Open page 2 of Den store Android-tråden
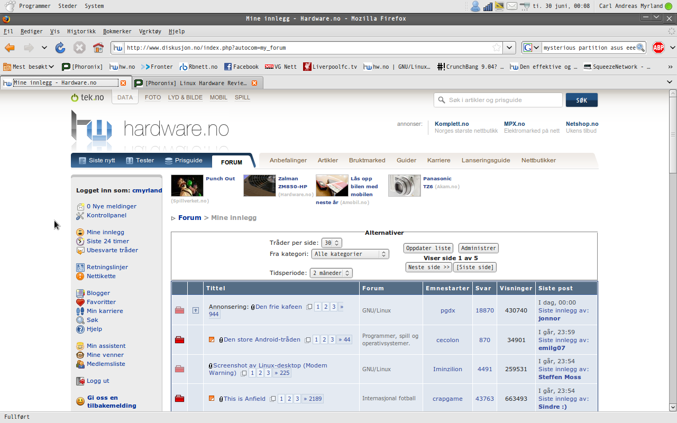This screenshot has height=423, width=677. (324, 340)
